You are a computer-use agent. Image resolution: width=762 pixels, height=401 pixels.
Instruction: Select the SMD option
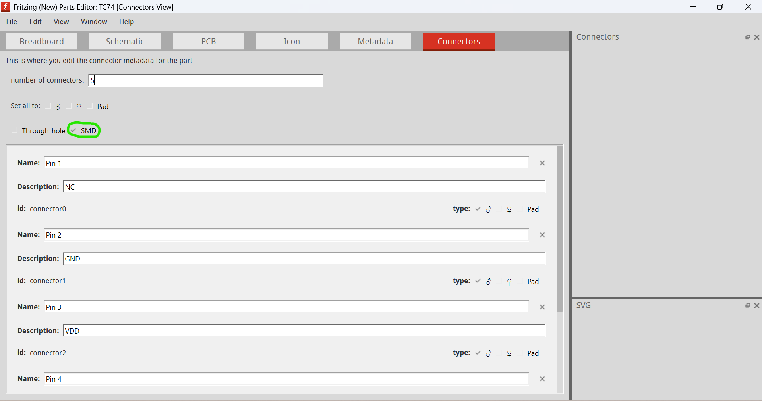click(84, 130)
